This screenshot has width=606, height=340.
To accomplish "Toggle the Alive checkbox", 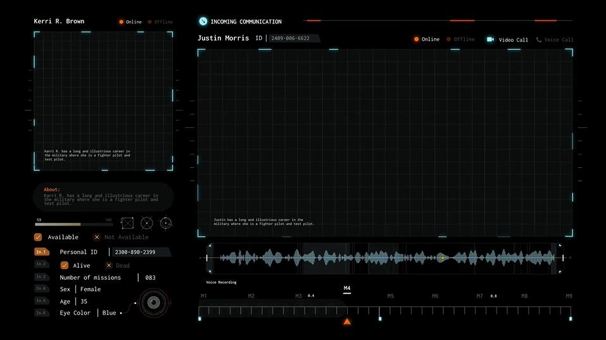I will point(64,265).
